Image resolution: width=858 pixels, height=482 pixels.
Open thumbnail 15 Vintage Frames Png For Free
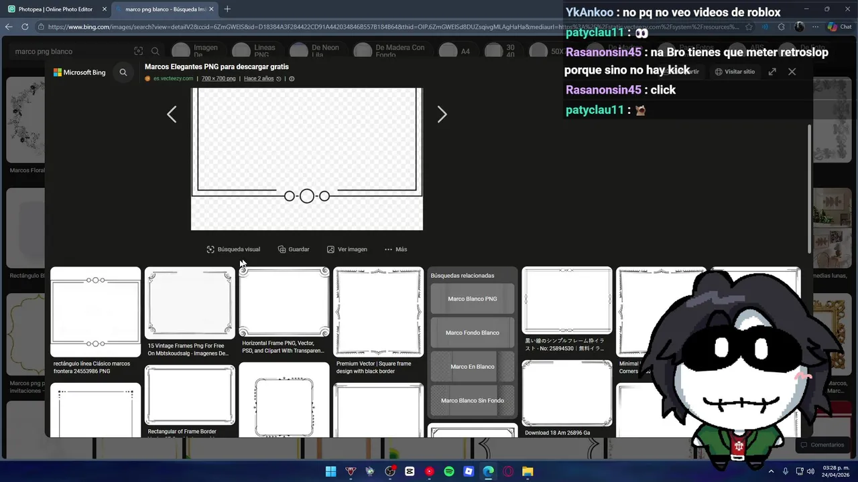click(x=190, y=303)
